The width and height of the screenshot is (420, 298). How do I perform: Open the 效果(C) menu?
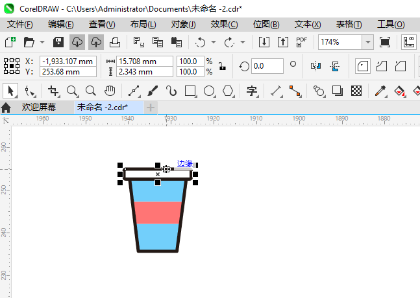[224, 24]
